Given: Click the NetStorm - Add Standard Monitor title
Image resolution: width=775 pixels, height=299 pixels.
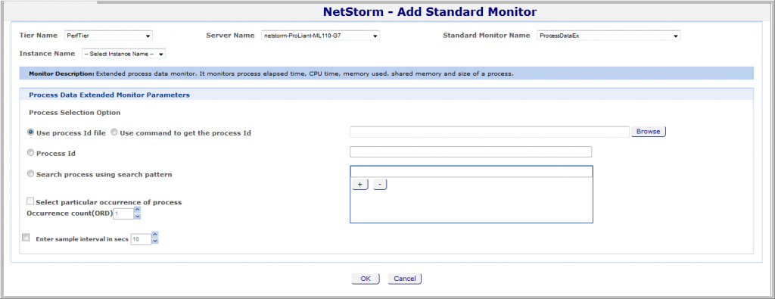Looking at the screenshot, I should pyautogui.click(x=430, y=11).
